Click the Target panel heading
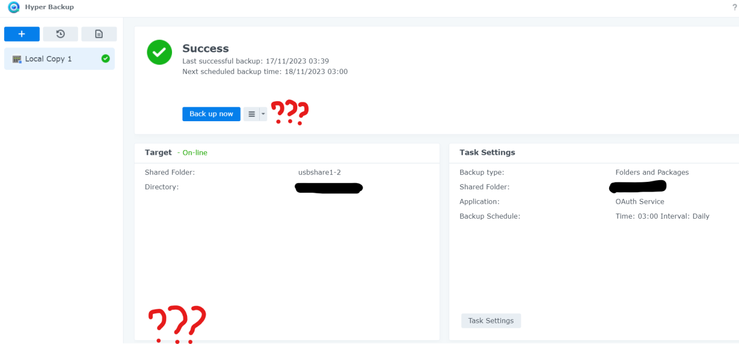739x344 pixels. pyautogui.click(x=158, y=152)
